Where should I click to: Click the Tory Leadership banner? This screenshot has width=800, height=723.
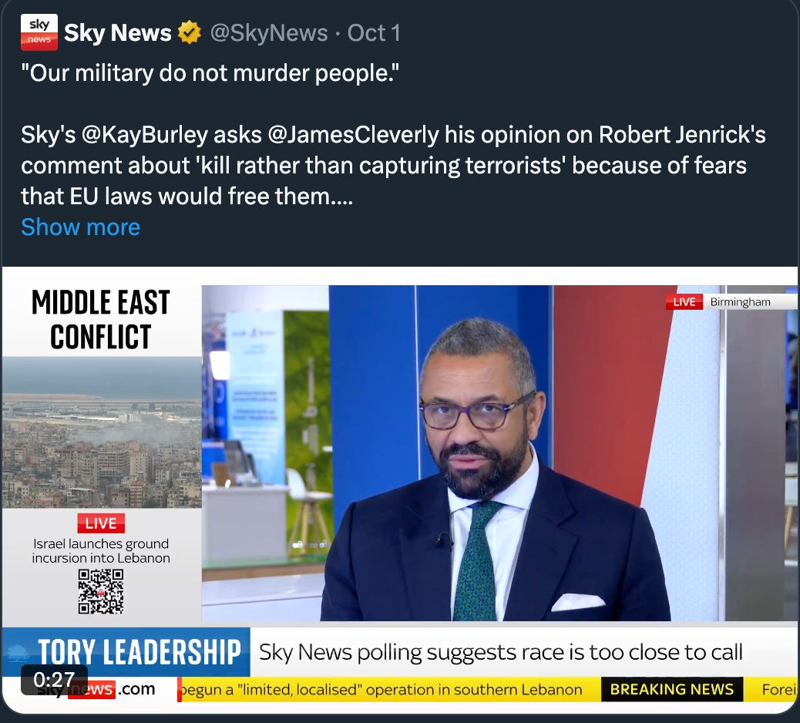point(126,651)
